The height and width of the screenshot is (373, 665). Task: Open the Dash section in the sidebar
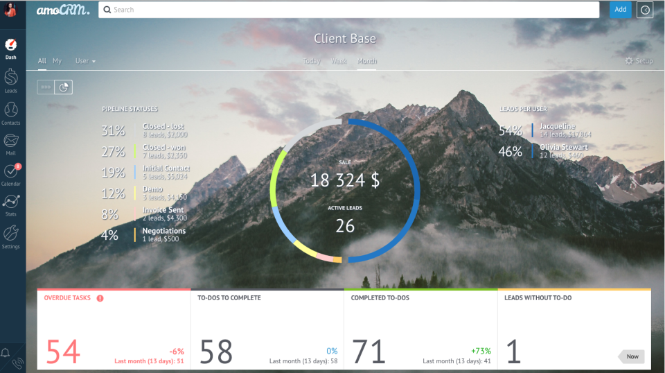10,49
